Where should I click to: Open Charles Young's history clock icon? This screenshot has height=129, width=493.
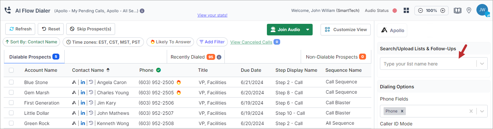click(91, 92)
